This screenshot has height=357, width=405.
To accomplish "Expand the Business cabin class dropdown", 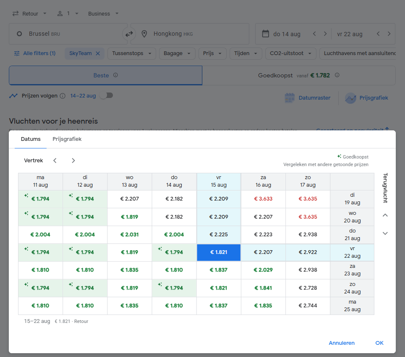I will click(103, 13).
